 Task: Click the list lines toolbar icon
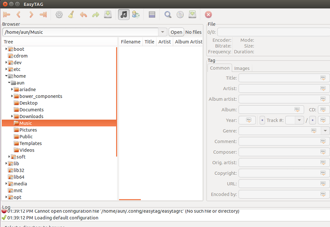pyautogui.click(x=152, y=15)
